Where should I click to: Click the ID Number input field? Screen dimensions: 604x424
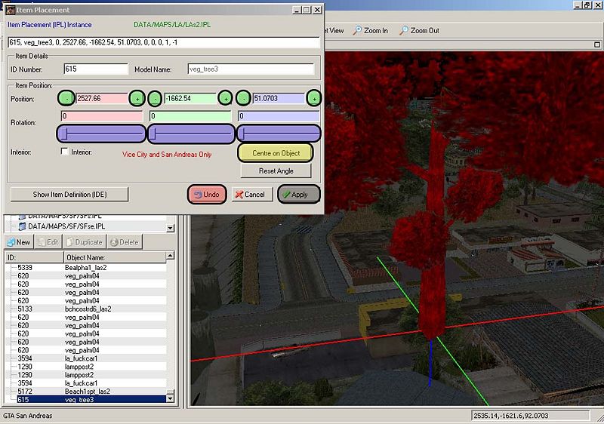pos(97,69)
